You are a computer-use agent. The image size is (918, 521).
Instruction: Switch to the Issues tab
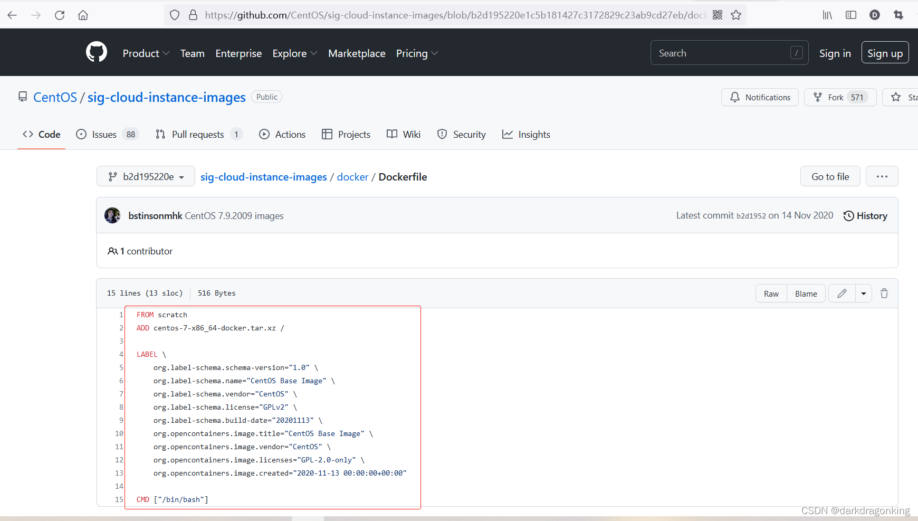pos(107,135)
